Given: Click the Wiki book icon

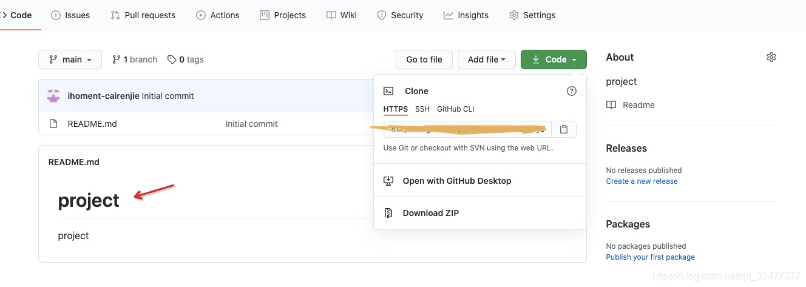Looking at the screenshot, I should 331,15.
